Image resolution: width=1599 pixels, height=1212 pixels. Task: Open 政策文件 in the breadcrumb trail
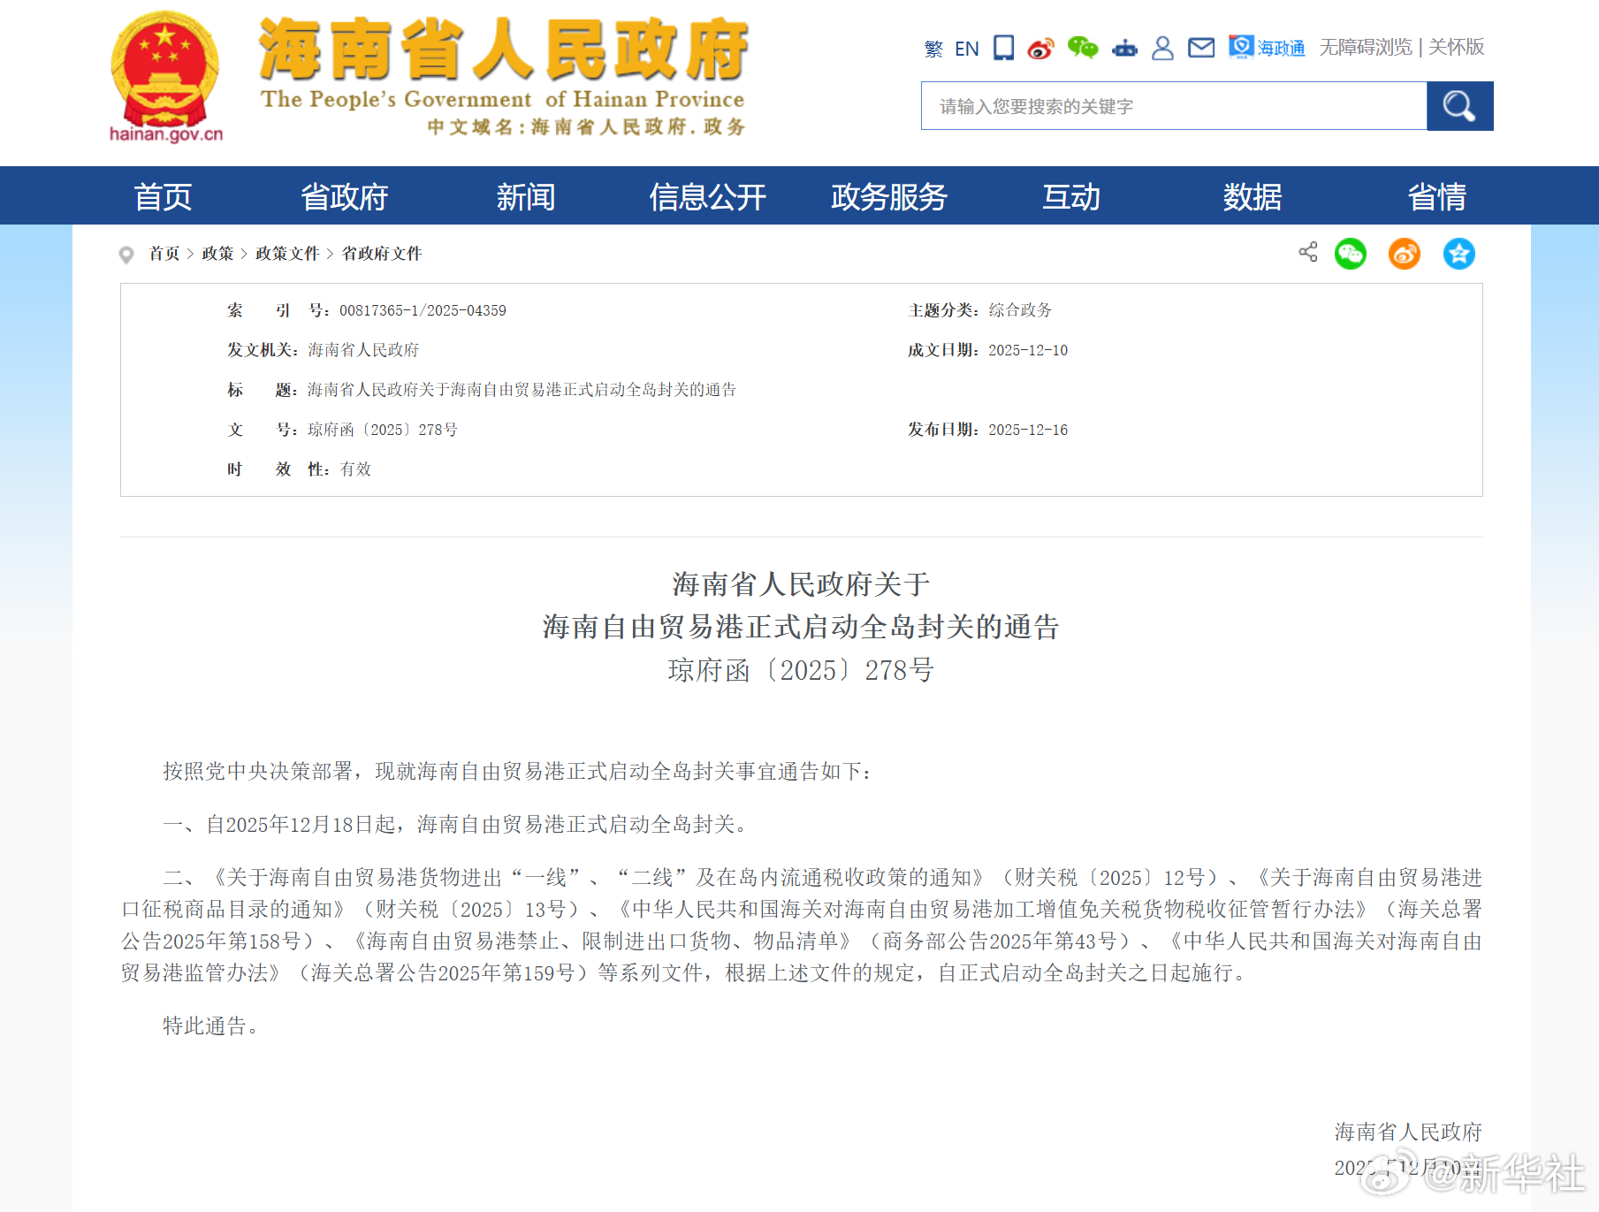click(287, 254)
